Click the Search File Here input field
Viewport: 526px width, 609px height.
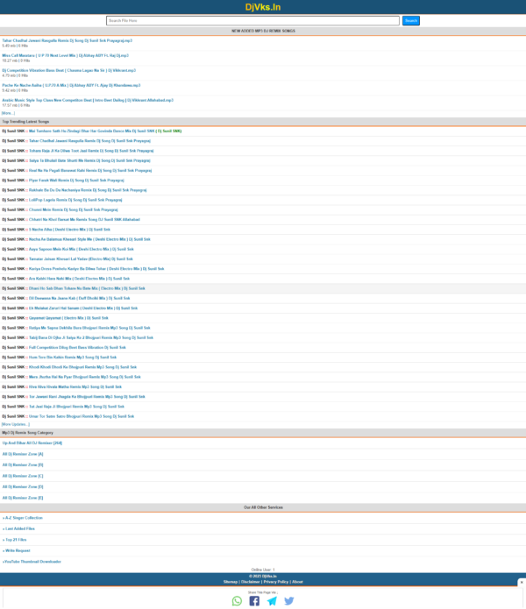point(252,20)
